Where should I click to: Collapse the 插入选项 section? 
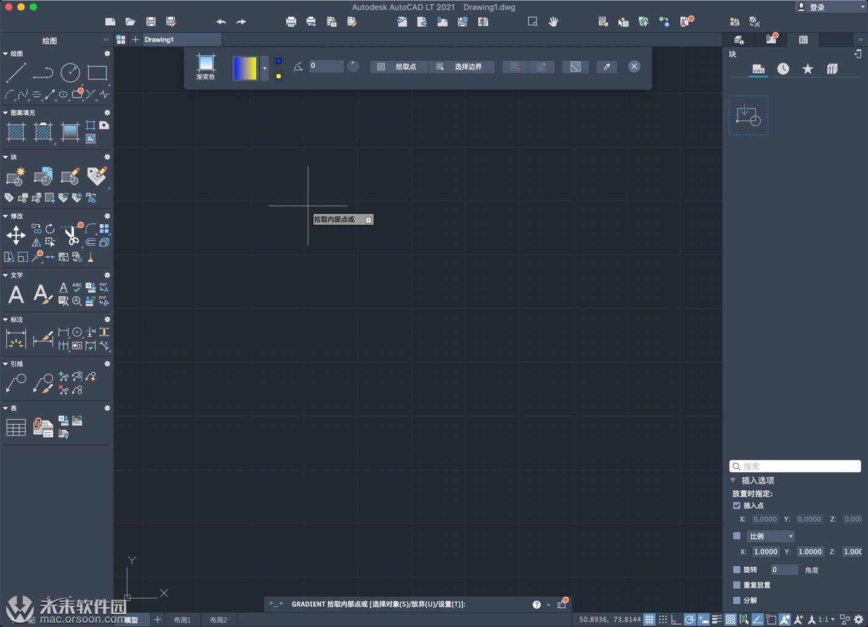click(733, 480)
